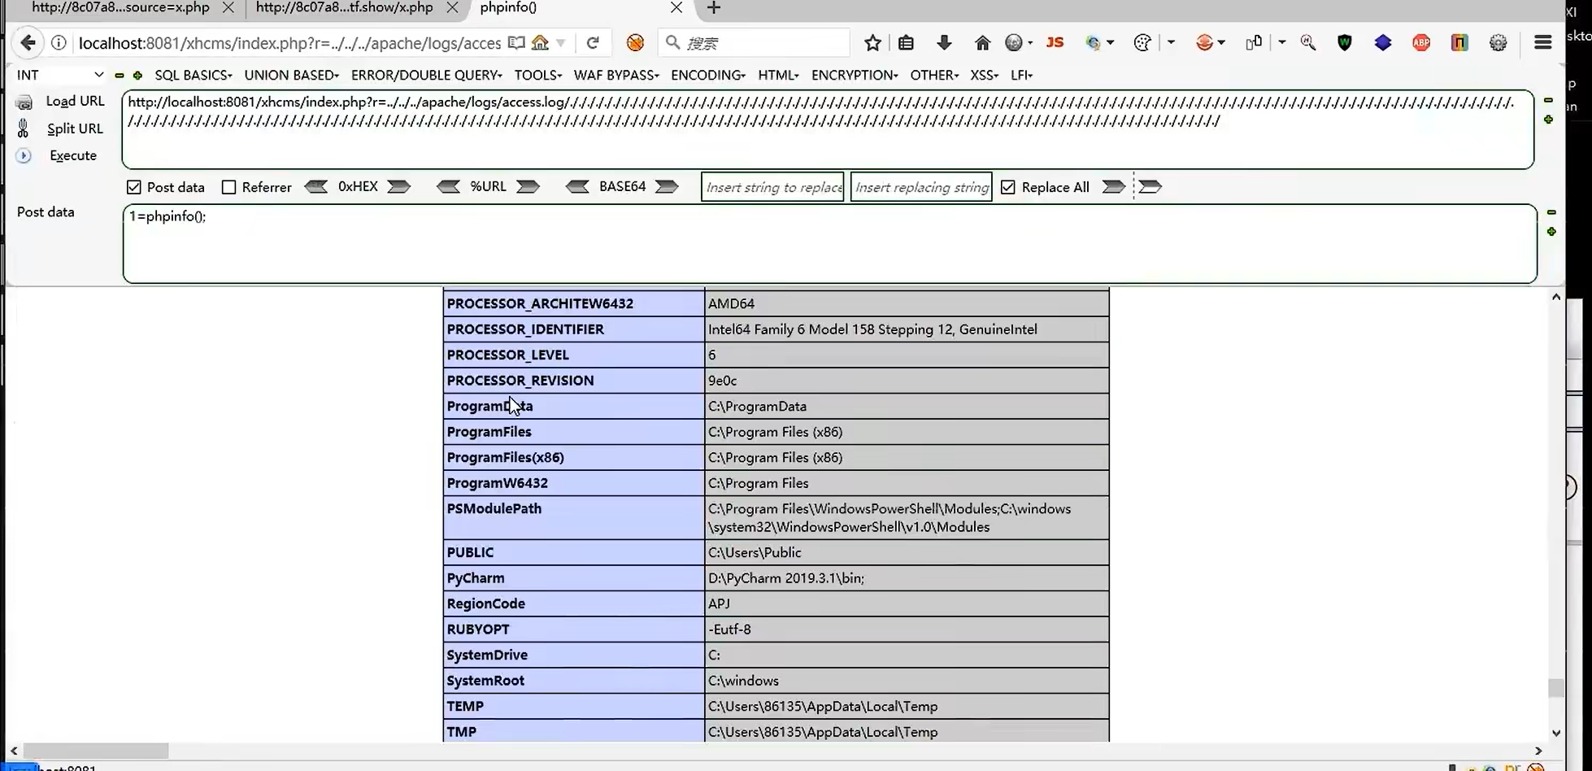Open the HTML dropdown menu
Image resolution: width=1592 pixels, height=771 pixels.
pyautogui.click(x=778, y=75)
